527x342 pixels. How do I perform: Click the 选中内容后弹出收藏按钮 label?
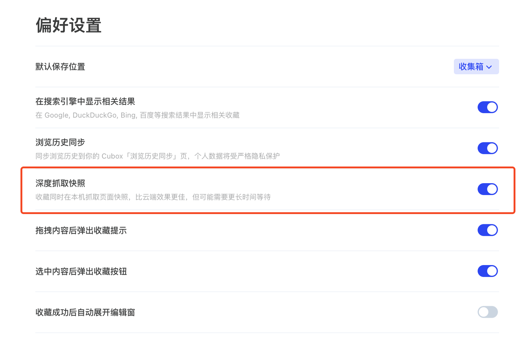coord(81,271)
